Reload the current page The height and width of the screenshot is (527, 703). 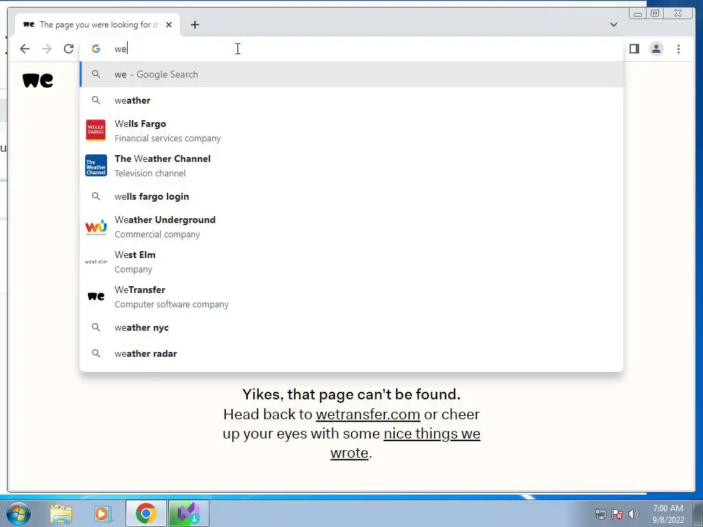pyautogui.click(x=69, y=49)
